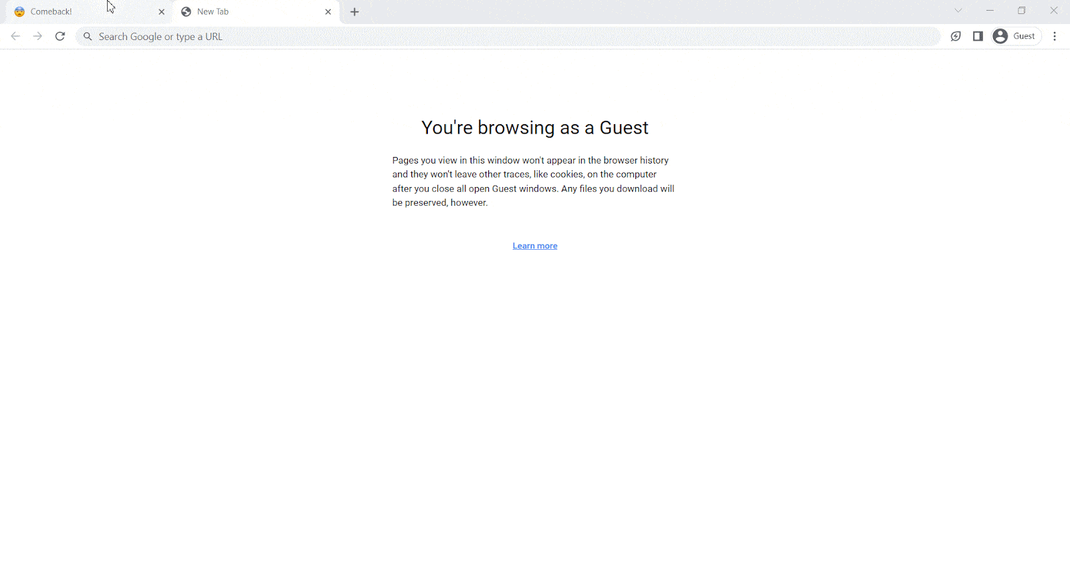This screenshot has height=573, width=1070.
Task: Reload the current page
Action: pos(60,36)
